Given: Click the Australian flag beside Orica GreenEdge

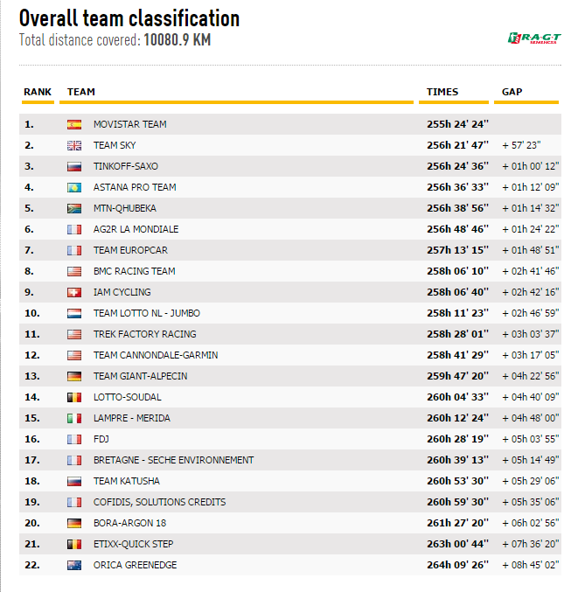Looking at the screenshot, I should (x=74, y=565).
